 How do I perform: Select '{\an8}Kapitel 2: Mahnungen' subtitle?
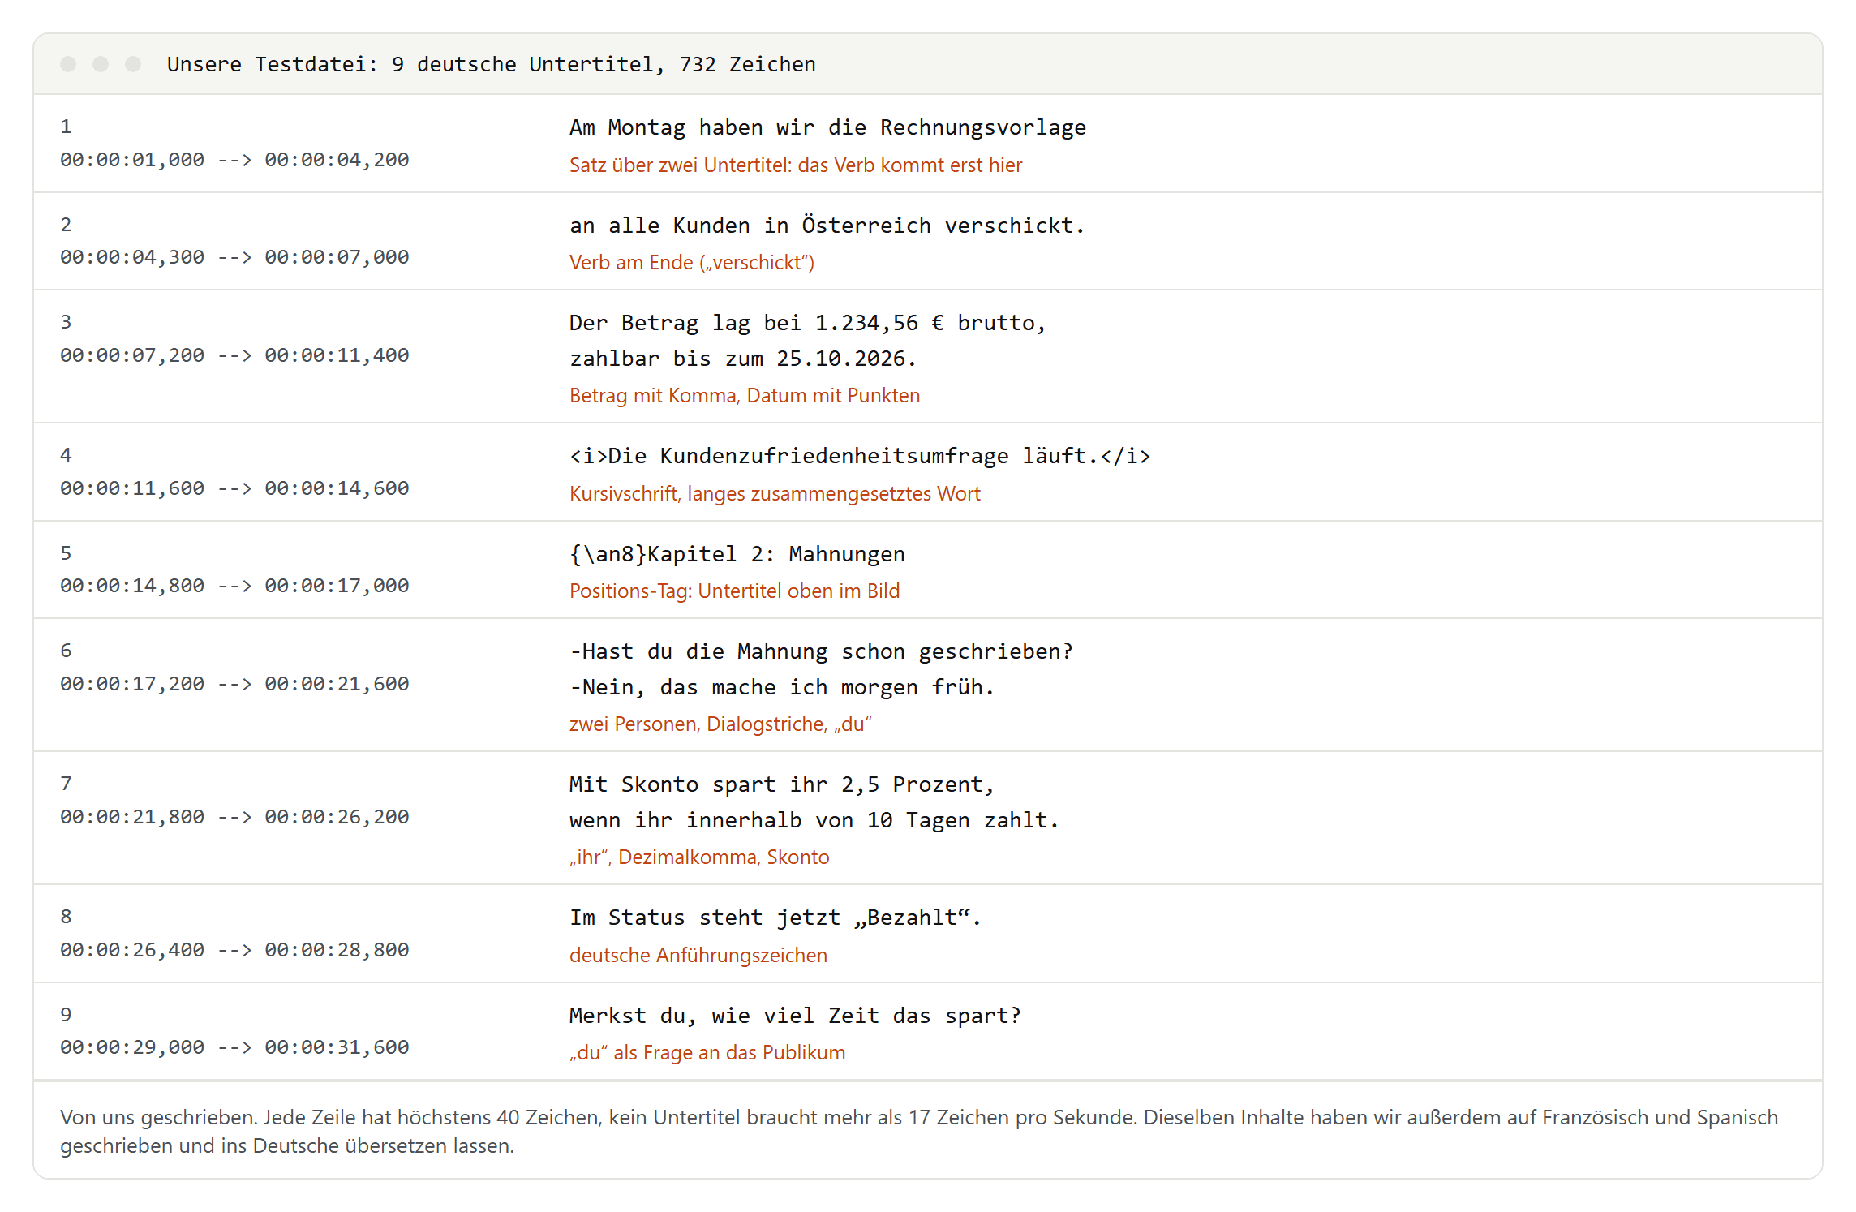[x=737, y=554]
